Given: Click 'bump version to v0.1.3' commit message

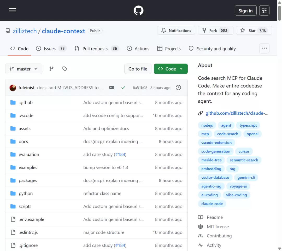Looking at the screenshot, I should [105, 167].
